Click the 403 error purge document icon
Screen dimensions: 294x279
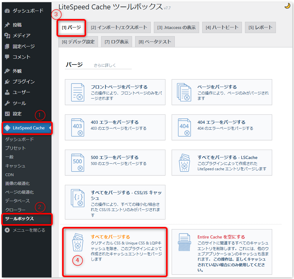point(78,127)
